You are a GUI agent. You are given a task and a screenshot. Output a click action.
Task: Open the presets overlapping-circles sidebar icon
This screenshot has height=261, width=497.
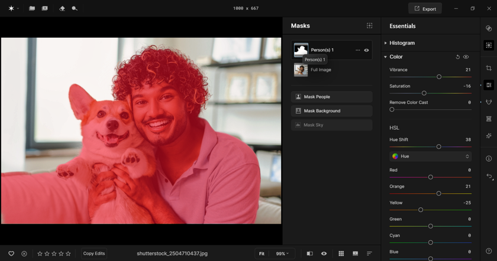[x=489, y=28]
